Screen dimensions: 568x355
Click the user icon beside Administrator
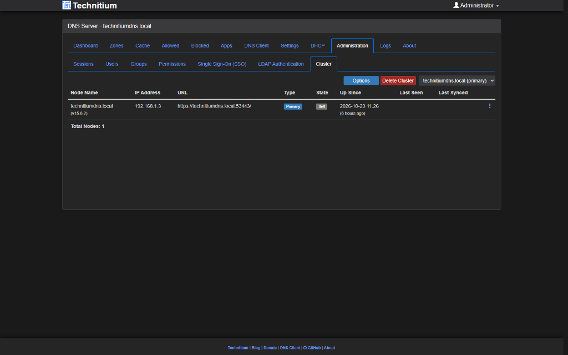pyautogui.click(x=456, y=5)
